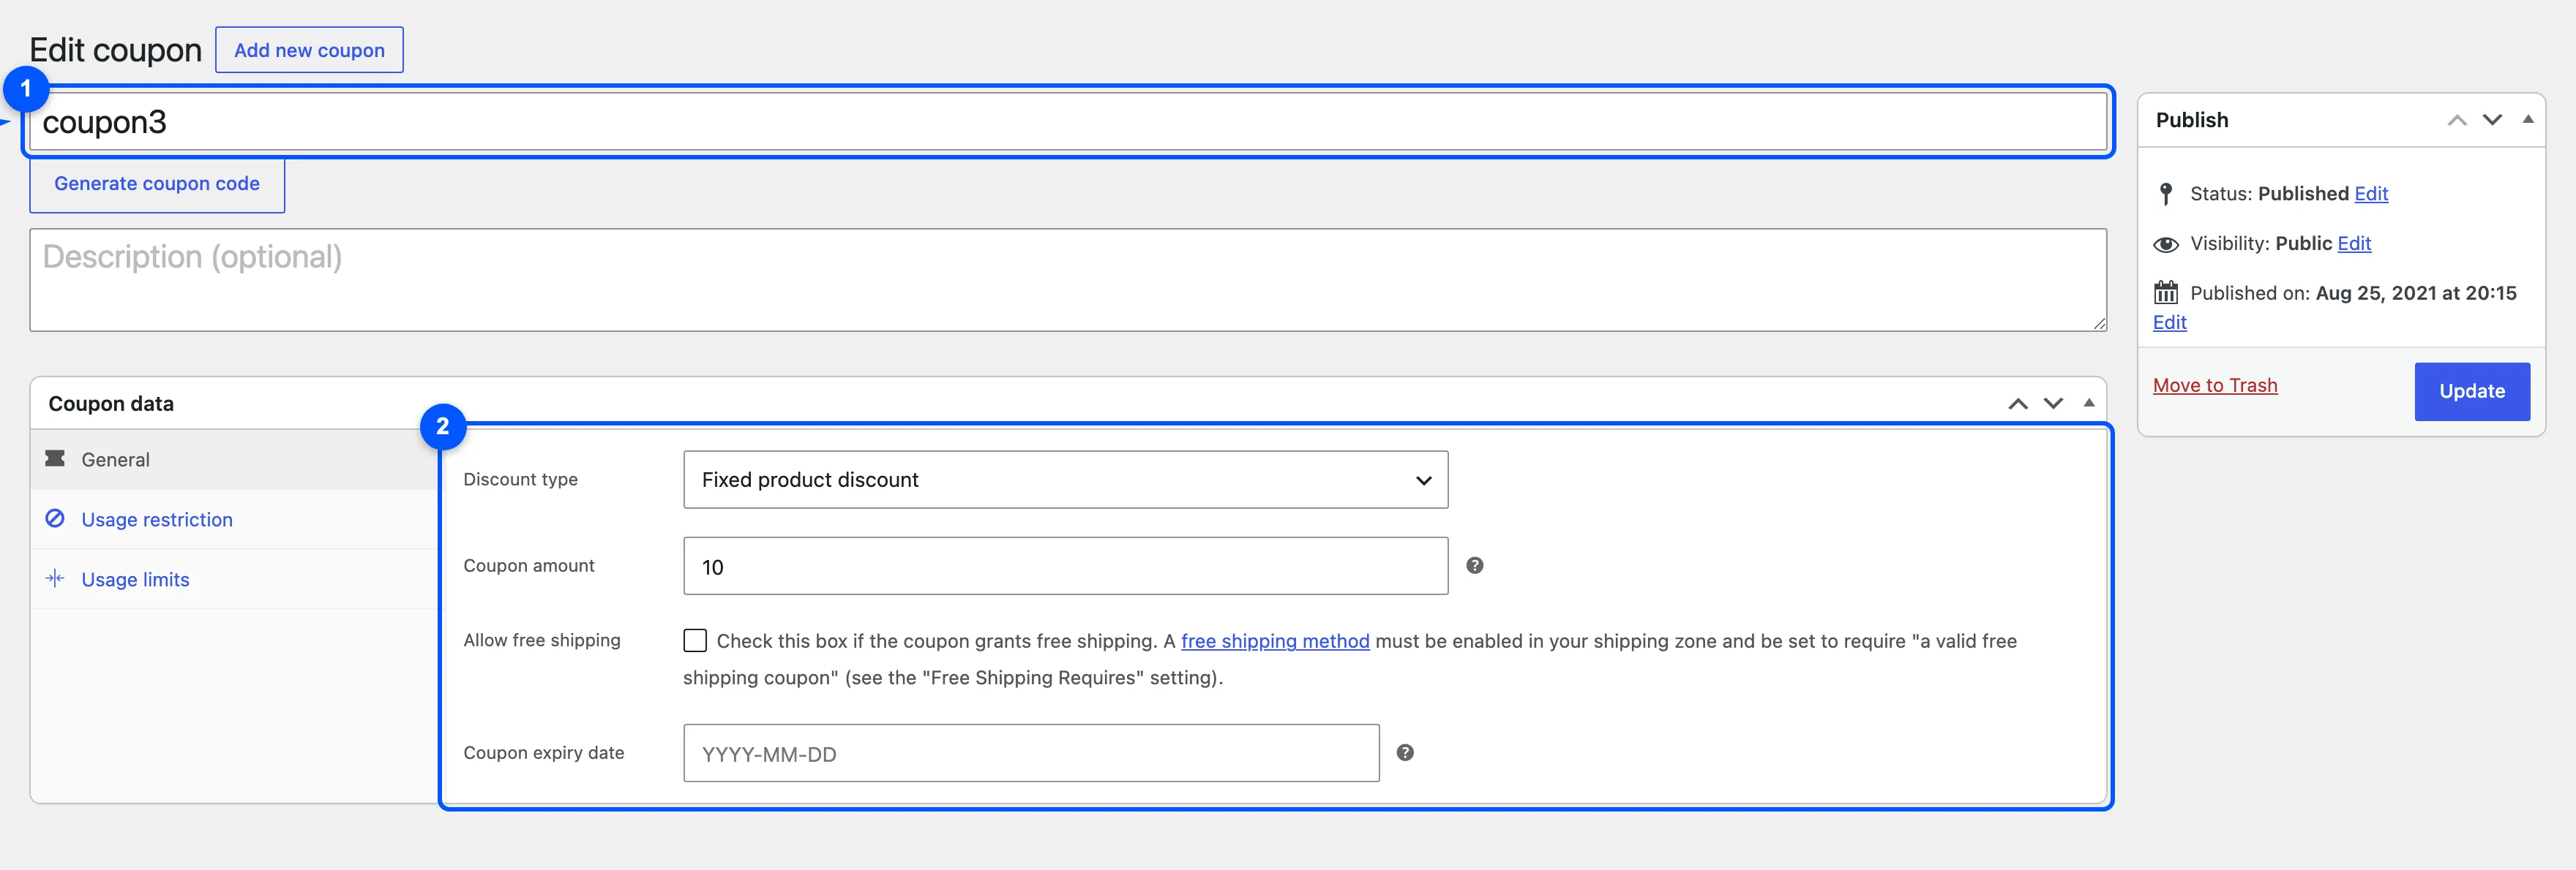Switch to Usage limits tab
Image resolution: width=2576 pixels, height=870 pixels.
[235, 579]
